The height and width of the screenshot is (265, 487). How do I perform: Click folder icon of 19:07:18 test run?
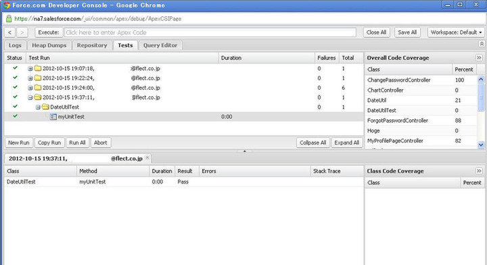[38, 68]
